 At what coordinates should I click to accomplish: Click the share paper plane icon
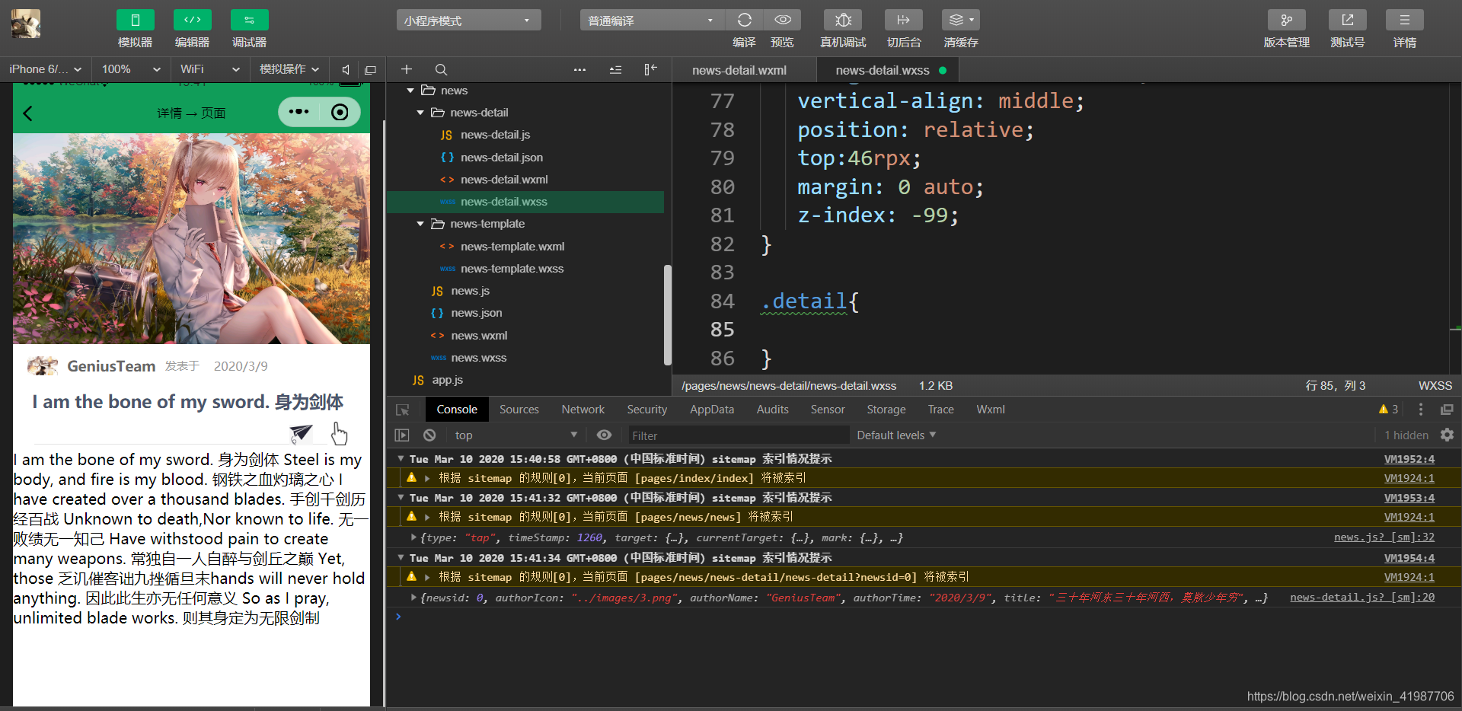coord(301,434)
